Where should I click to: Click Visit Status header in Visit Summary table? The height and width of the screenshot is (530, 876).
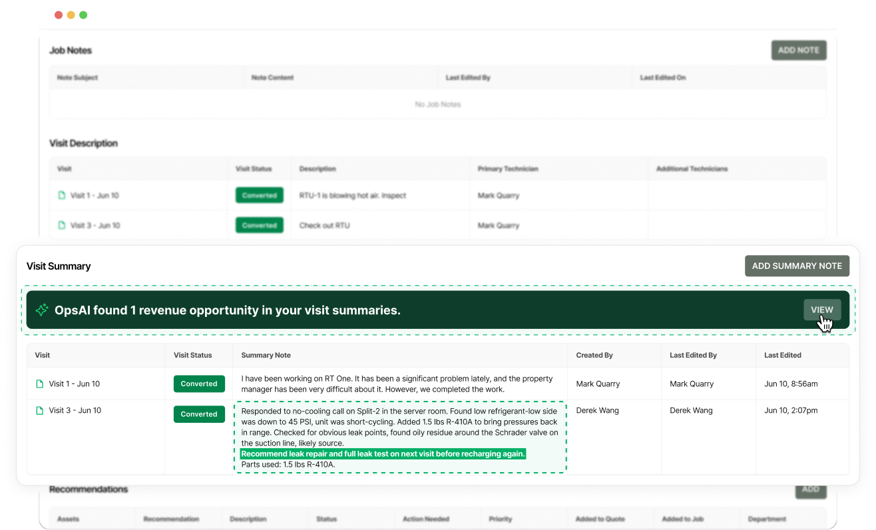pyautogui.click(x=192, y=356)
